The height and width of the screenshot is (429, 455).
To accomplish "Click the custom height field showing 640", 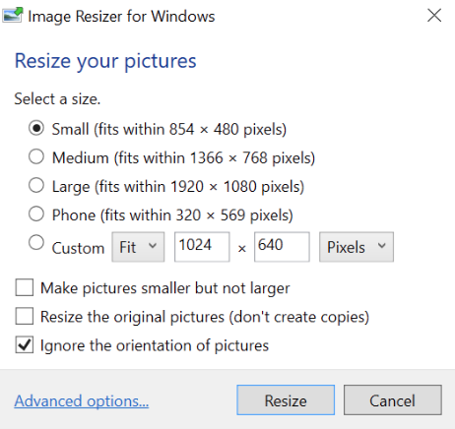I will coord(282,247).
